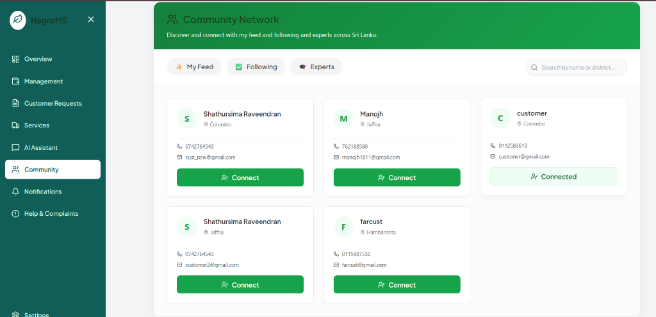Click email customer@gmail.com

524,156
